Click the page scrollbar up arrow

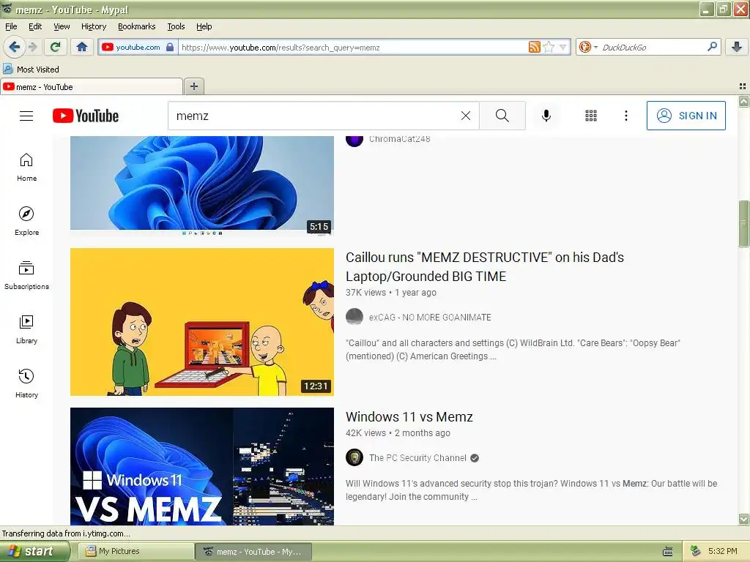[x=744, y=101]
